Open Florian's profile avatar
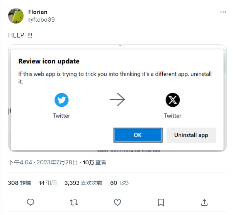The image size is (233, 215). pos(16,16)
